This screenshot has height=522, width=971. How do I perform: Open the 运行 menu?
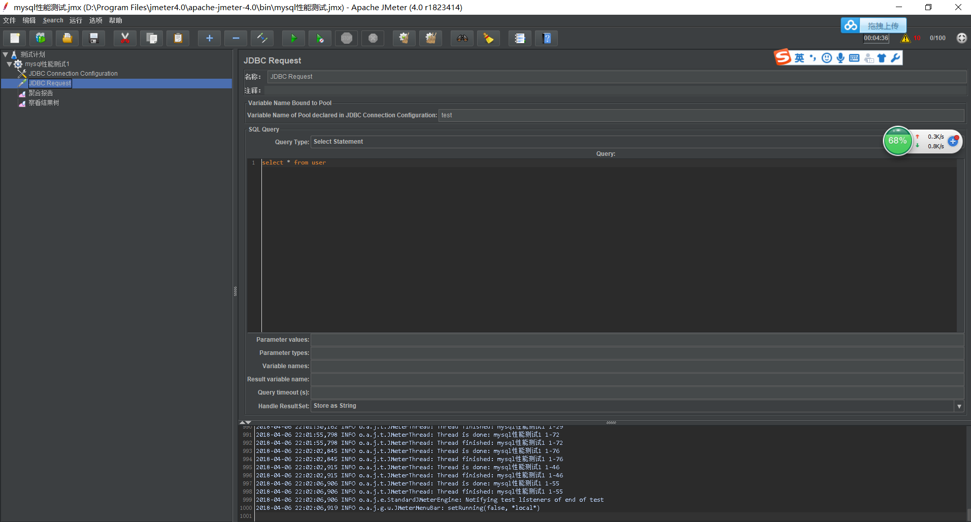[76, 20]
